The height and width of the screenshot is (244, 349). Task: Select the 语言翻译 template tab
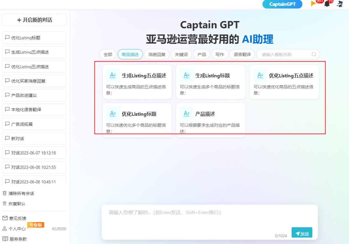coord(242,55)
